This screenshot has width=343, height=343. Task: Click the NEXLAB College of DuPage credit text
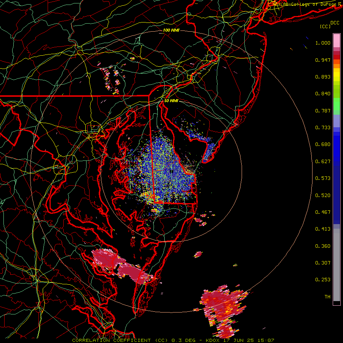[x=305, y=4]
